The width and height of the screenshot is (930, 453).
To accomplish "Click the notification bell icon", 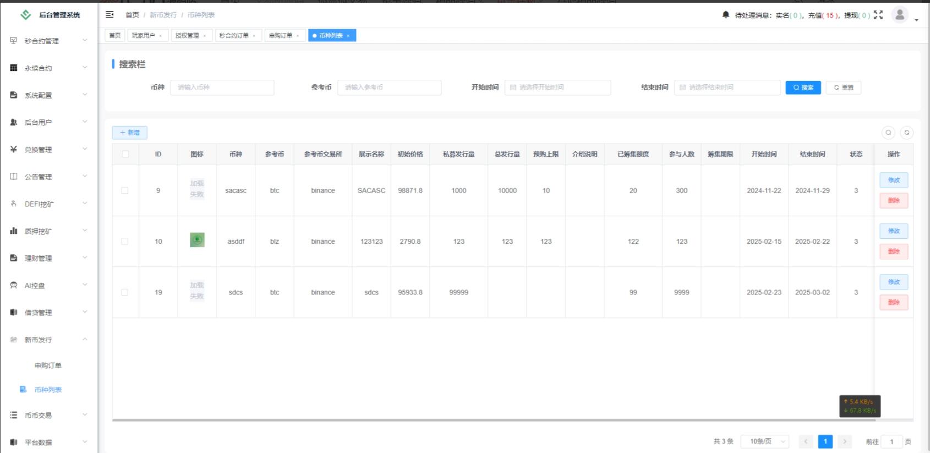I will point(725,15).
